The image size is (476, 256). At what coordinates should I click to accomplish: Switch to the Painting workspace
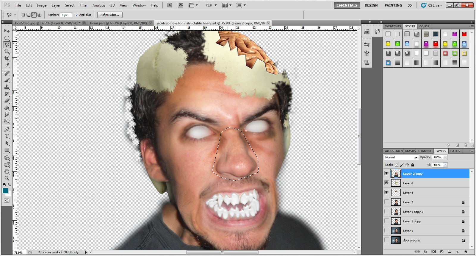[393, 5]
